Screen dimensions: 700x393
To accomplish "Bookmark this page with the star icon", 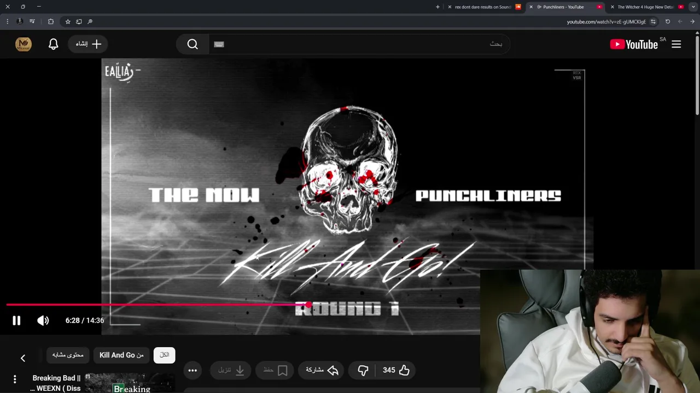I will coord(68,21).
